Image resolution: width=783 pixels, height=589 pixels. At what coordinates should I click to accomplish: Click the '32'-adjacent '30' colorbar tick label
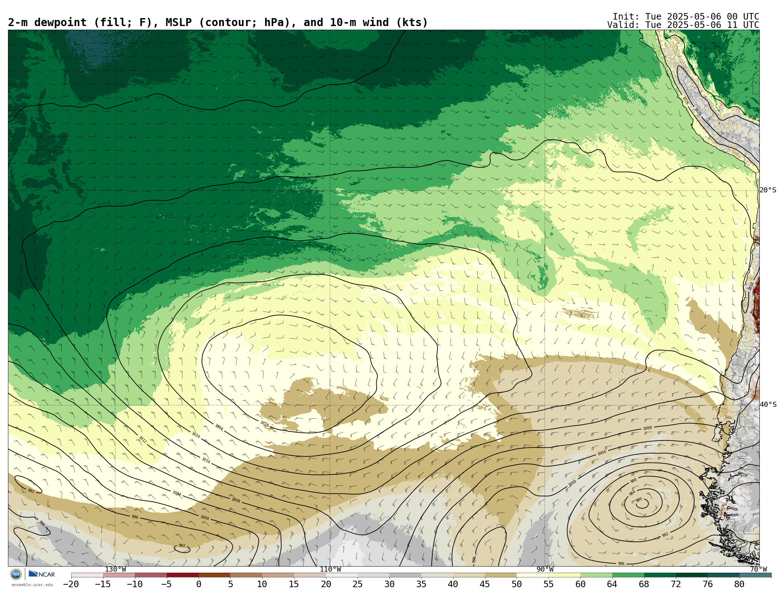(389, 584)
